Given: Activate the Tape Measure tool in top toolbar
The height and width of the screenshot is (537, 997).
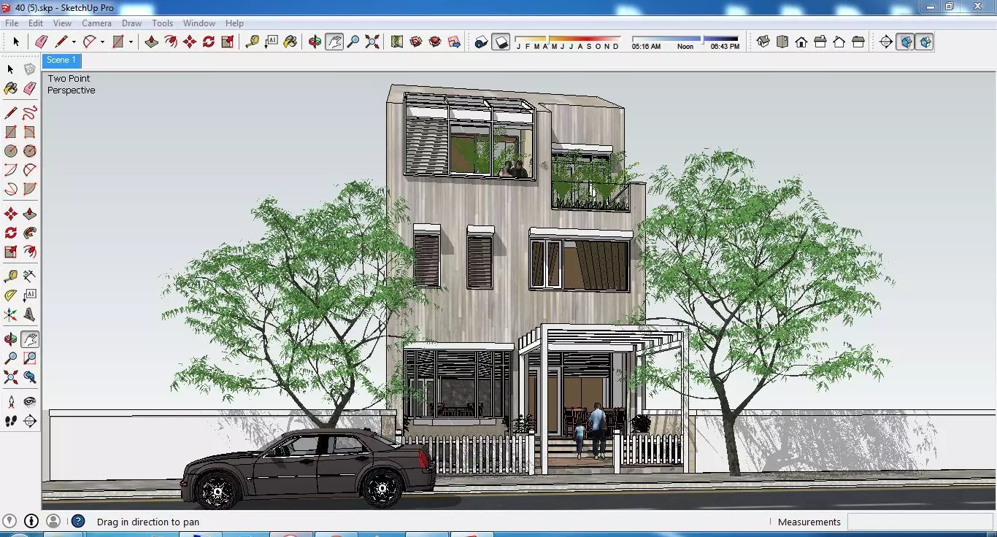Looking at the screenshot, I should (x=253, y=42).
